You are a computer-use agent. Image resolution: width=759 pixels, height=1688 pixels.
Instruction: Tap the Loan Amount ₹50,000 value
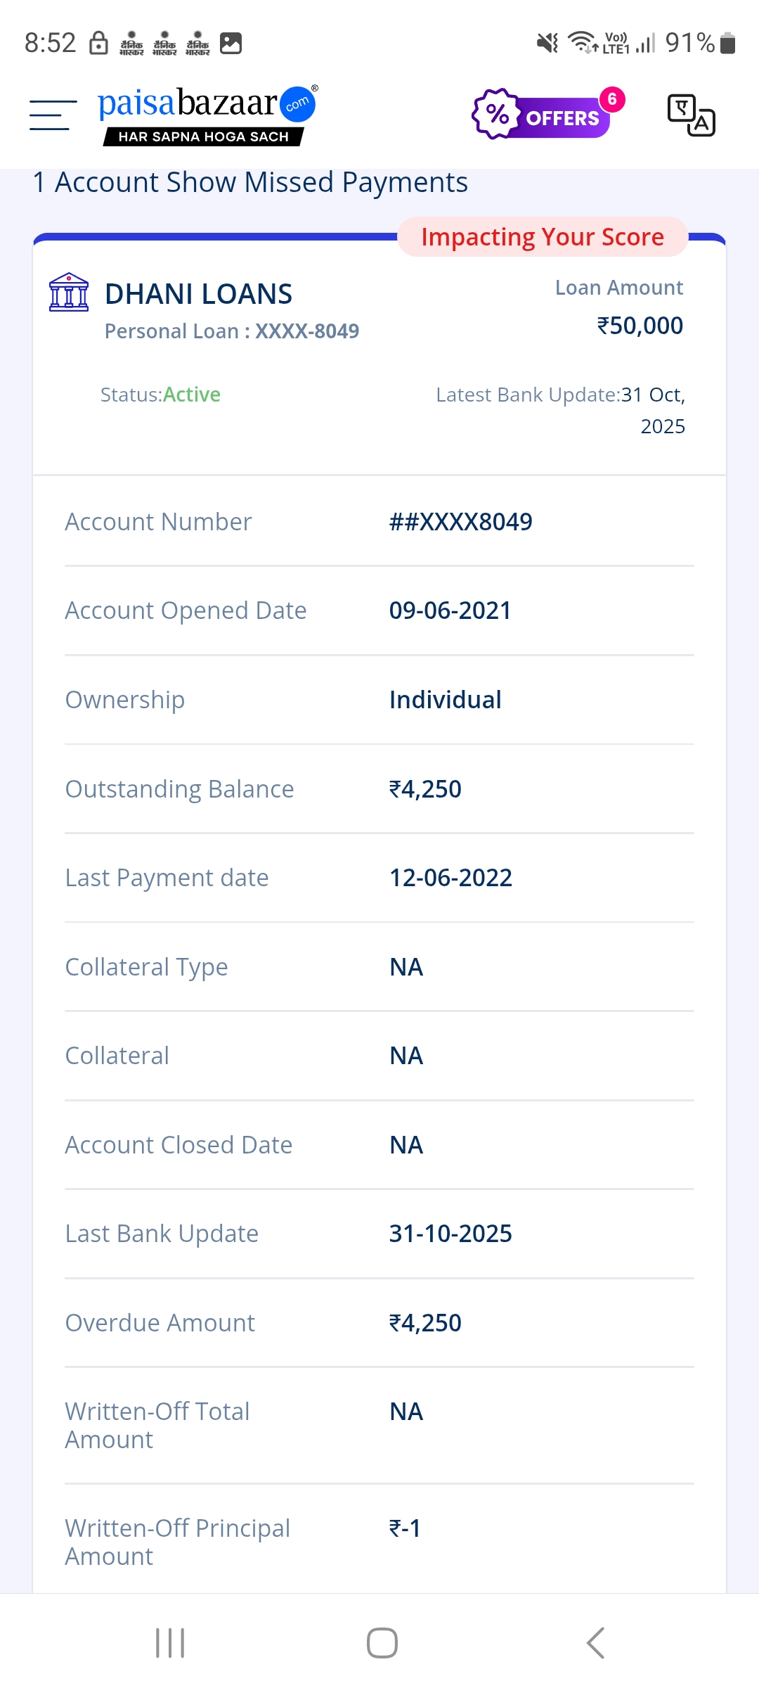[640, 326]
